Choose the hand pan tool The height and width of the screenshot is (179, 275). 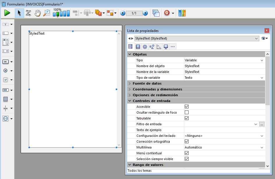click(x=38, y=13)
